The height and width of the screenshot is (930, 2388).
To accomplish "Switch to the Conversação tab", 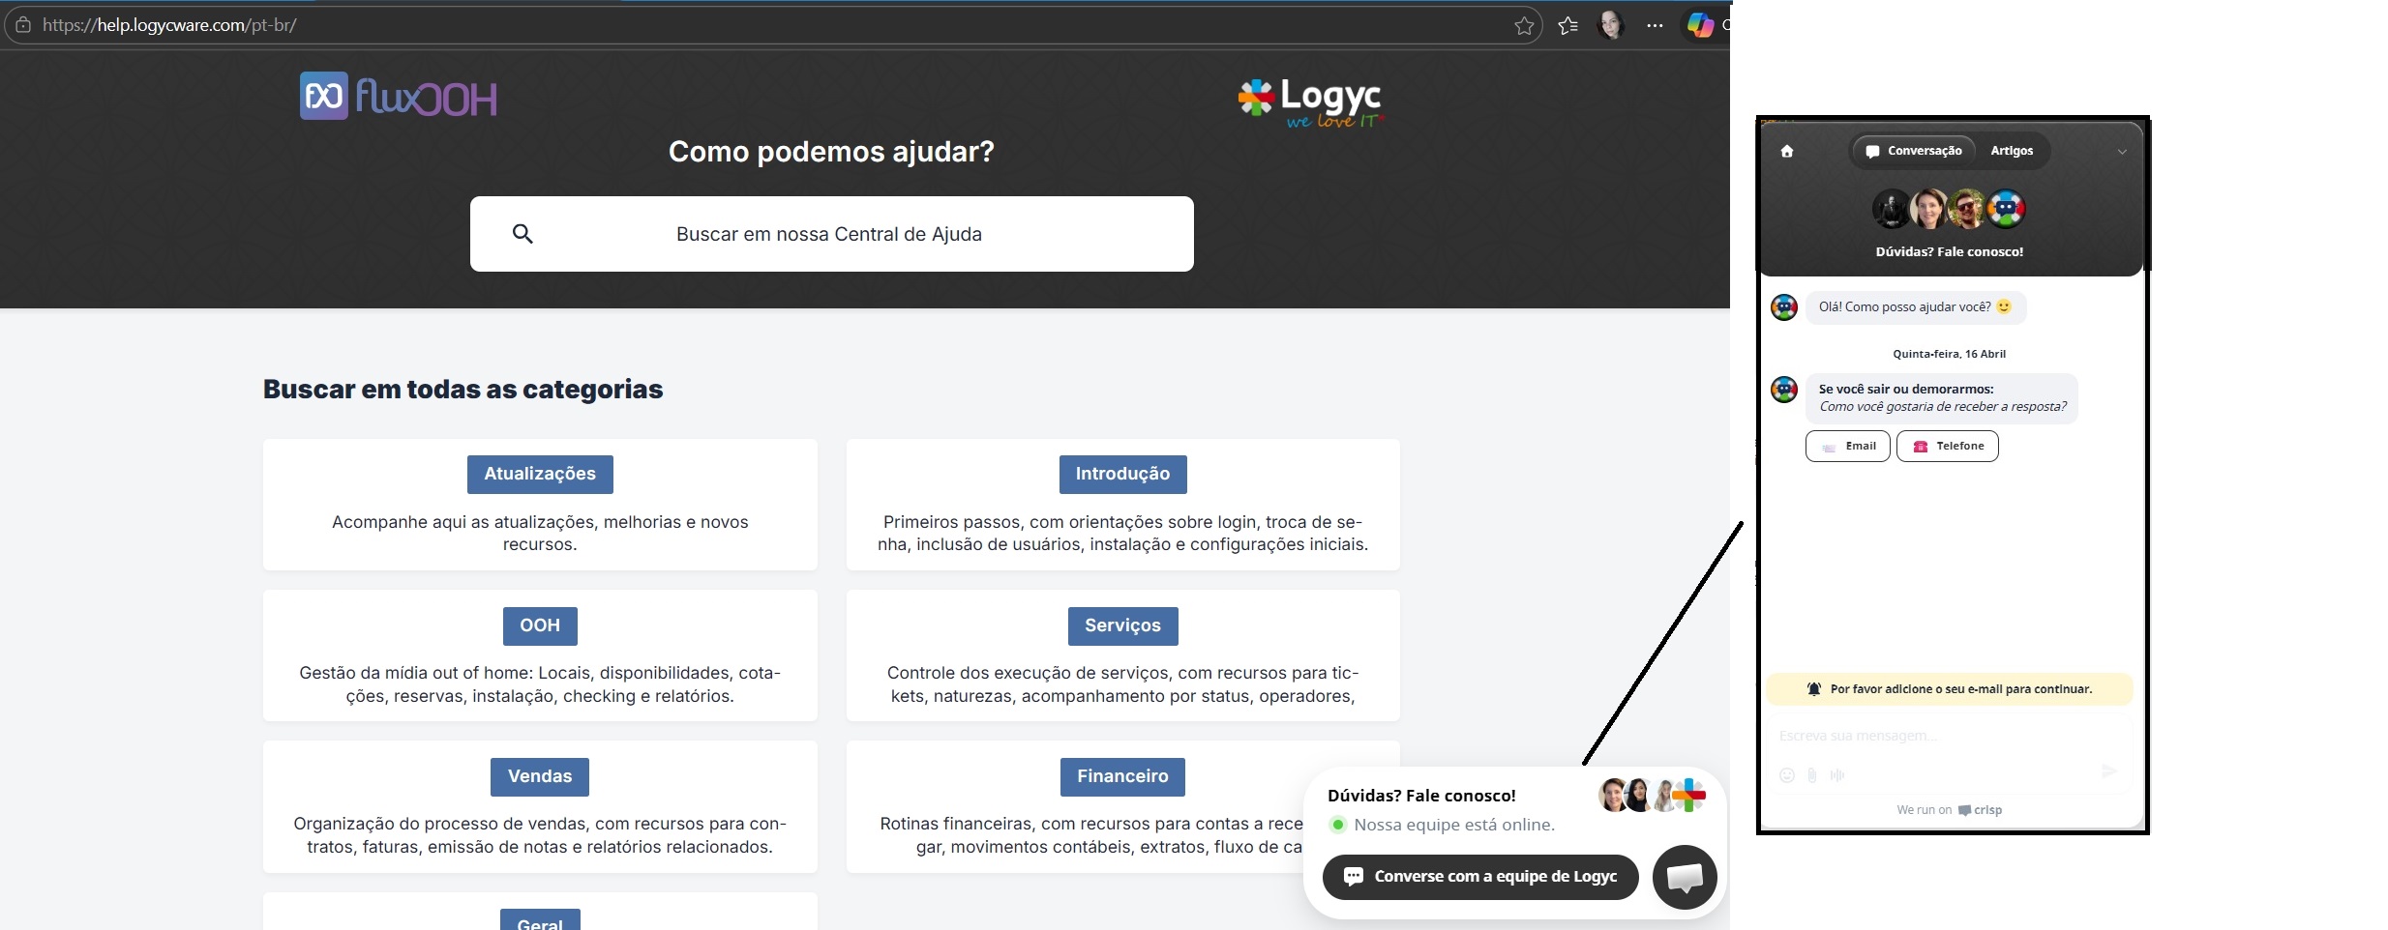I will [x=1914, y=151].
